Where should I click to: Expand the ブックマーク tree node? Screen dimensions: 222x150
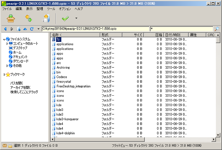tap(4, 74)
